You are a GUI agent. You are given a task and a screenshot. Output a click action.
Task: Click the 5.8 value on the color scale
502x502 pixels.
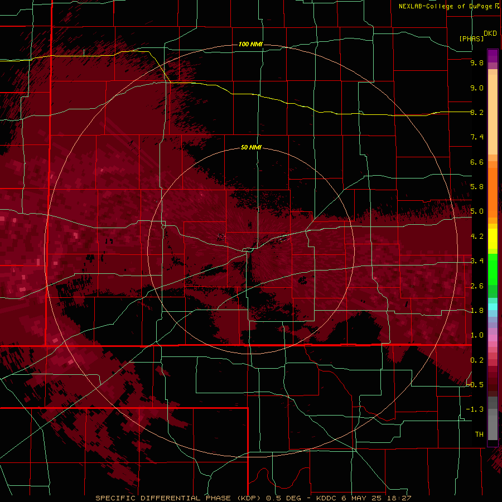point(477,187)
